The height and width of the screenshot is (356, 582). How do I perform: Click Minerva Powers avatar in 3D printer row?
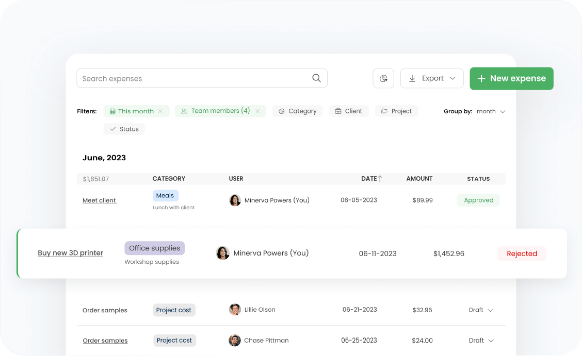tap(222, 253)
